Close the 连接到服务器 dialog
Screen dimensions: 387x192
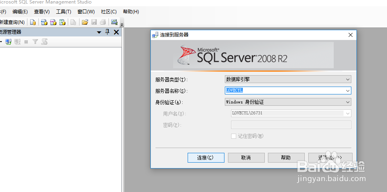(x=350, y=35)
